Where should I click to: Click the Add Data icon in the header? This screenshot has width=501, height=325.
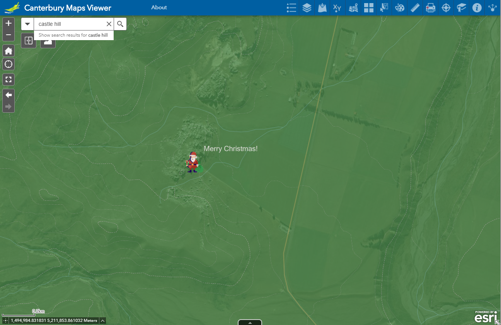(x=322, y=8)
